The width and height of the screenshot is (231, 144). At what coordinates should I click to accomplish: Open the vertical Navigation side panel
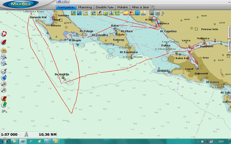(229, 32)
